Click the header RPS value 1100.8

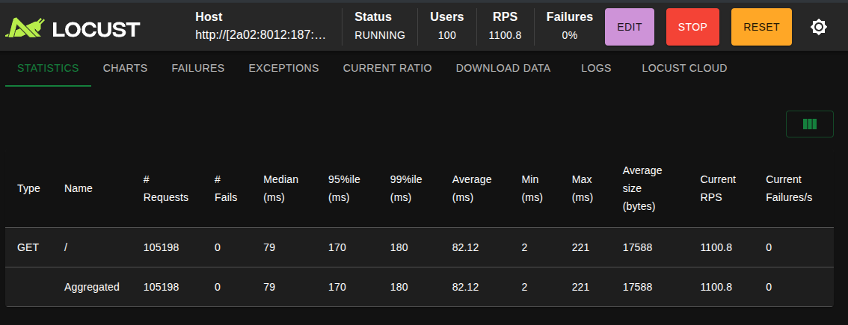505,35
